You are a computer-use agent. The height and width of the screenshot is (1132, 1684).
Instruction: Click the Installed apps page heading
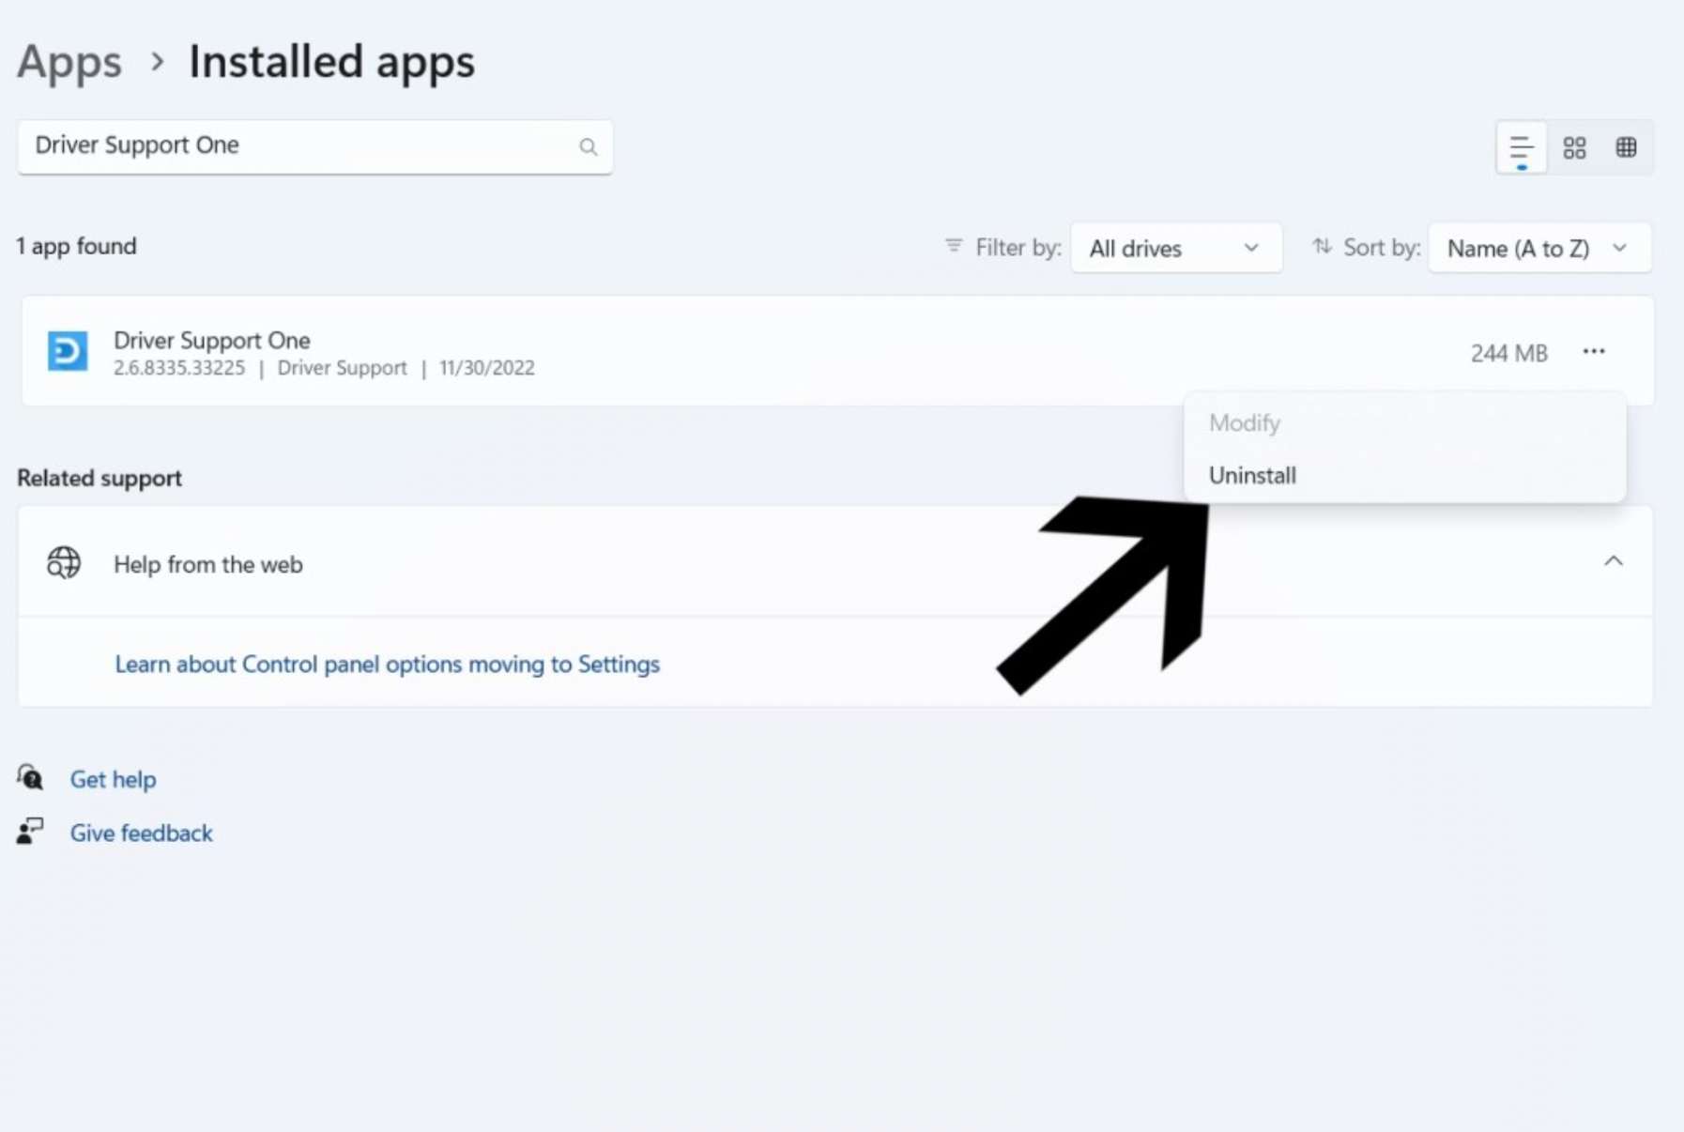coord(331,62)
